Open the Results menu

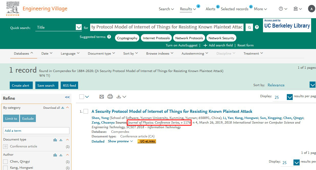click(x=188, y=9)
